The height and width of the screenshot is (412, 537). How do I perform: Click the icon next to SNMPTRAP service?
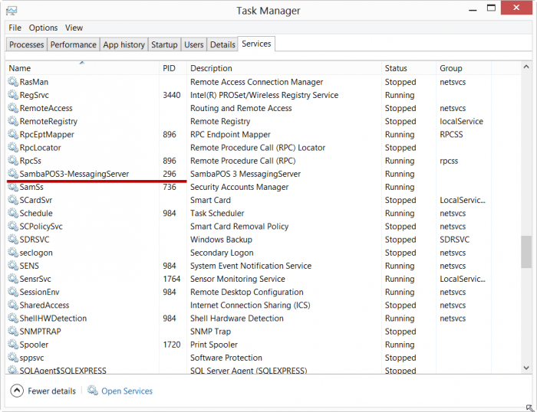pos(12,332)
